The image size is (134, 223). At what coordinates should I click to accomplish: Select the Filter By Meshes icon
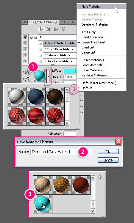[x=49, y=29]
